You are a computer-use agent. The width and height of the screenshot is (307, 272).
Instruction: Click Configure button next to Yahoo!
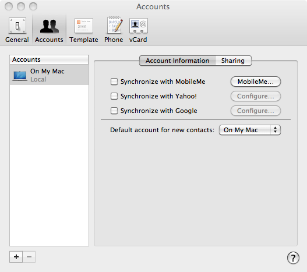click(x=256, y=96)
